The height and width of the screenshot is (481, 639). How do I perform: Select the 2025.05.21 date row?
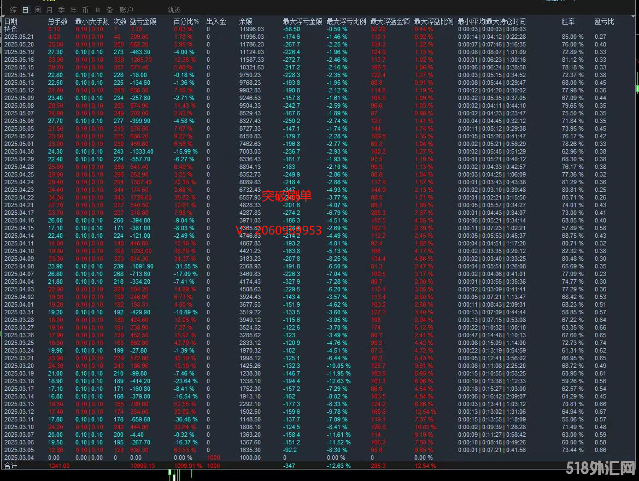coord(19,37)
